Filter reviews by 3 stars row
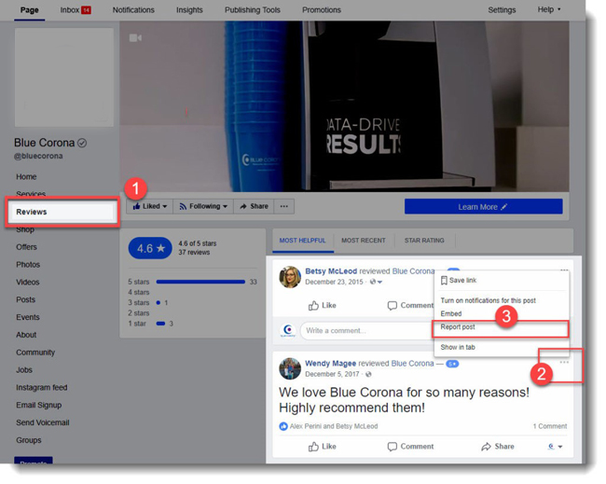The image size is (606, 484). coord(148,303)
